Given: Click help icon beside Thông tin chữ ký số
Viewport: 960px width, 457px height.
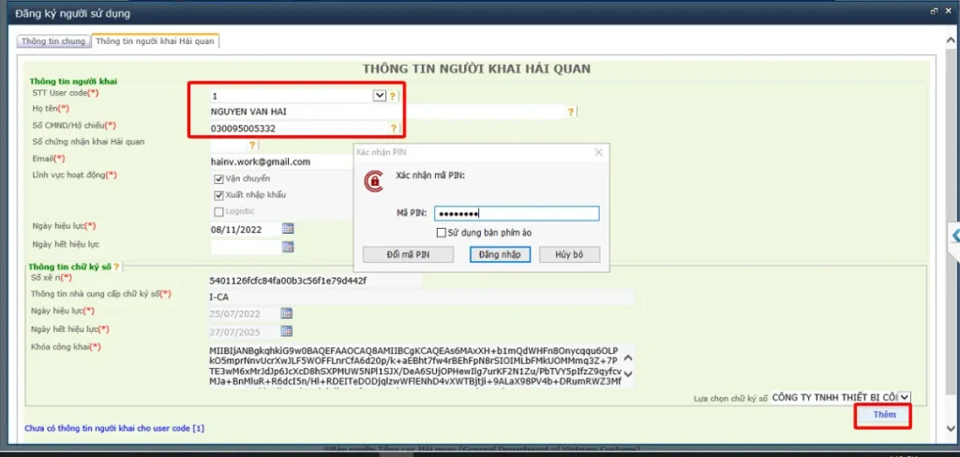Looking at the screenshot, I should point(116,267).
